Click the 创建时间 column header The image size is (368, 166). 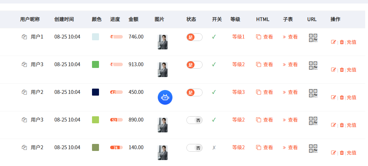point(64,19)
